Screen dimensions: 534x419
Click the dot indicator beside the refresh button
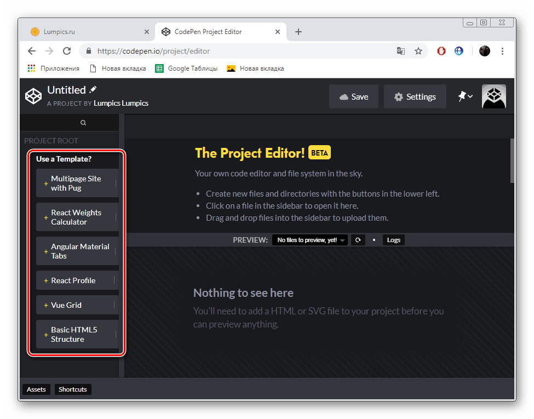tap(375, 240)
